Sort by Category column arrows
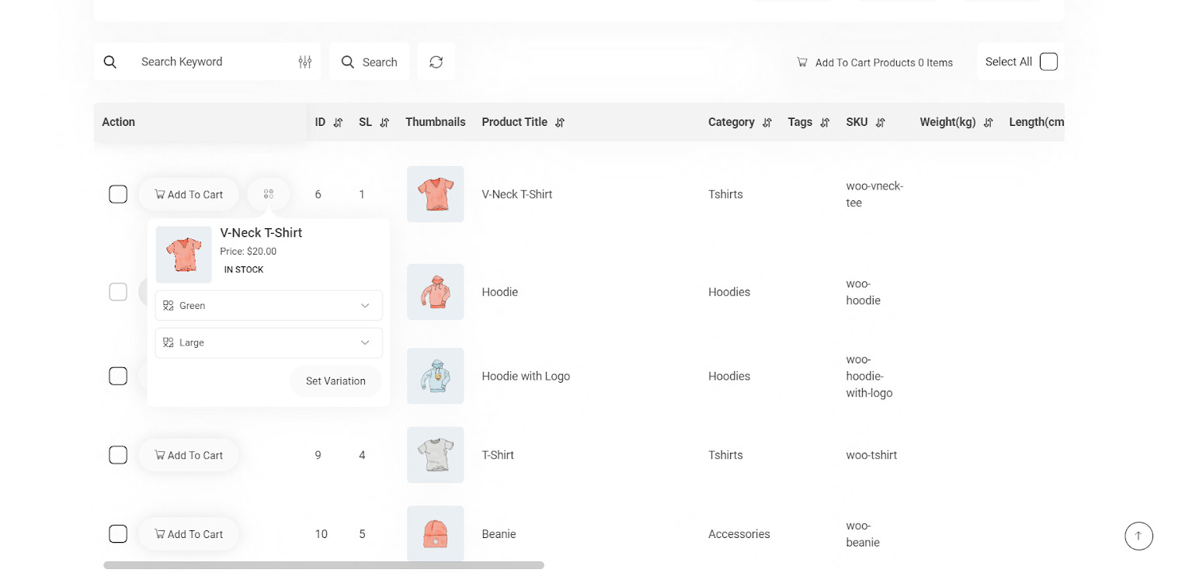The height and width of the screenshot is (573, 1182). [x=767, y=123]
